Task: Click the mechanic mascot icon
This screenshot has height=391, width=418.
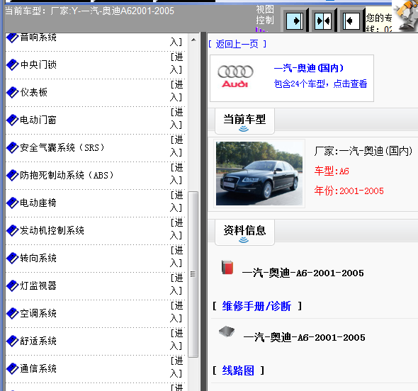Action: point(405,16)
